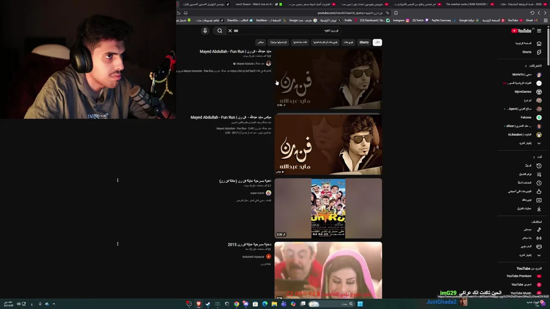Click the browser bookmark icon in address bar
This screenshot has height=309, width=550.
(x=396, y=13)
